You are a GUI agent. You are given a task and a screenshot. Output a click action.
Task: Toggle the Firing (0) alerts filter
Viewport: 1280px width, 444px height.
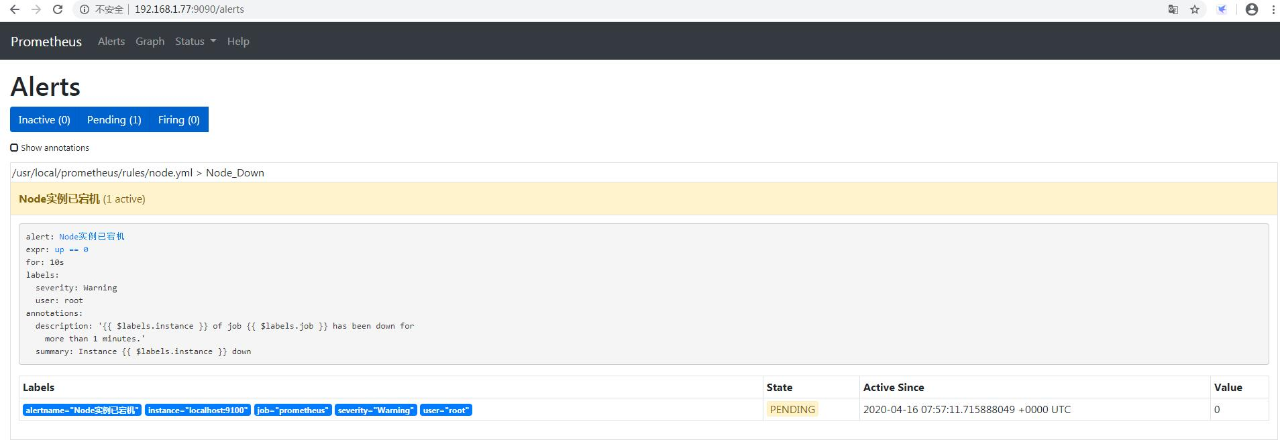178,119
